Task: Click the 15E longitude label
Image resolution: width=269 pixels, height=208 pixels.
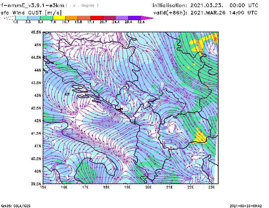Action: (x=43, y=187)
